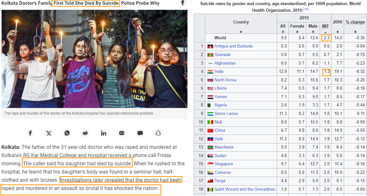This screenshot has height=196, width=367.
Task: Click the Yemen flag icon
Action: (210, 97)
